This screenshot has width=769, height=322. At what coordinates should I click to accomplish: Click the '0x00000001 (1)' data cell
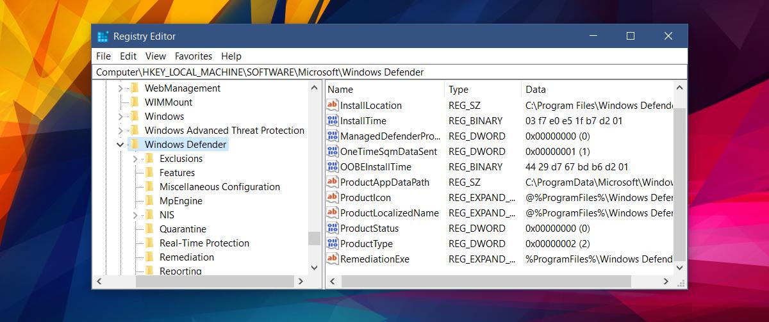coord(558,152)
